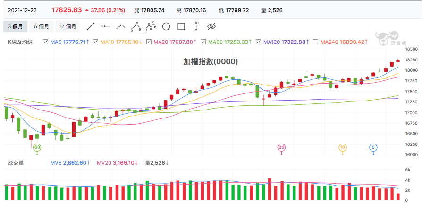
Task: Click the MA10 value 17765.10
Action: coord(127,42)
